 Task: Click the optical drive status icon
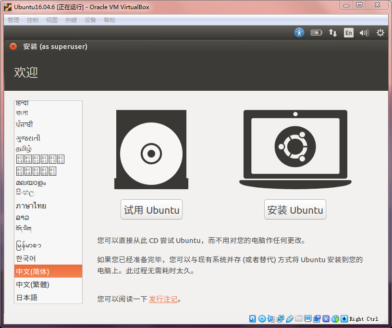pos(262,318)
